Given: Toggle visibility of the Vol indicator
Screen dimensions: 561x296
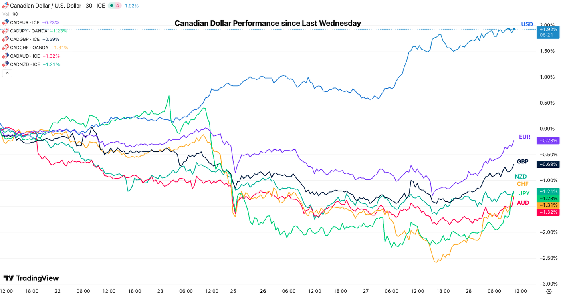Looking at the screenshot, I should (x=15, y=14).
